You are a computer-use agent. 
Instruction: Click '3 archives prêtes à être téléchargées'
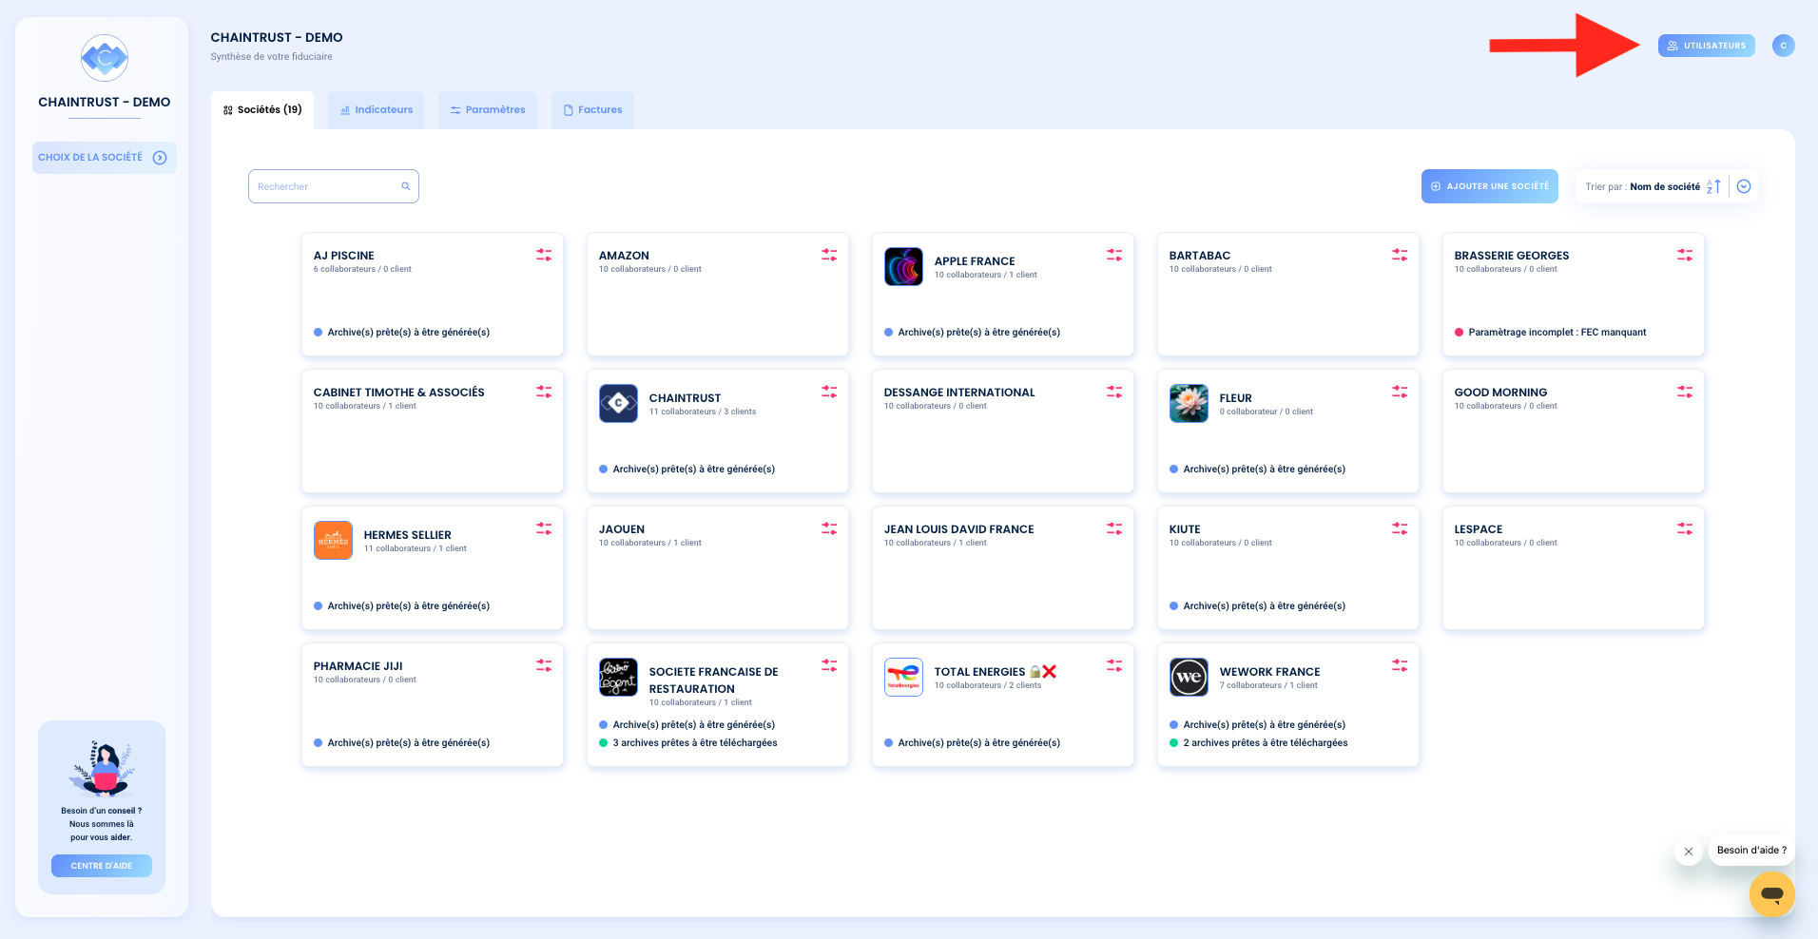pos(695,743)
